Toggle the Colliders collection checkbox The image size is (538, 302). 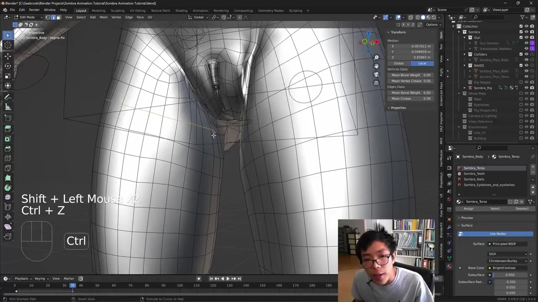(521, 54)
